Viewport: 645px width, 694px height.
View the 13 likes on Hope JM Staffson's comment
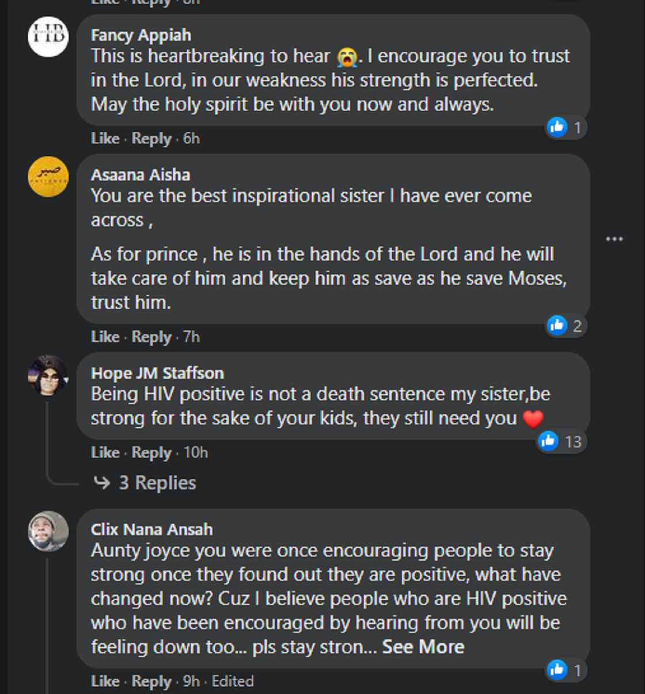pos(561,441)
